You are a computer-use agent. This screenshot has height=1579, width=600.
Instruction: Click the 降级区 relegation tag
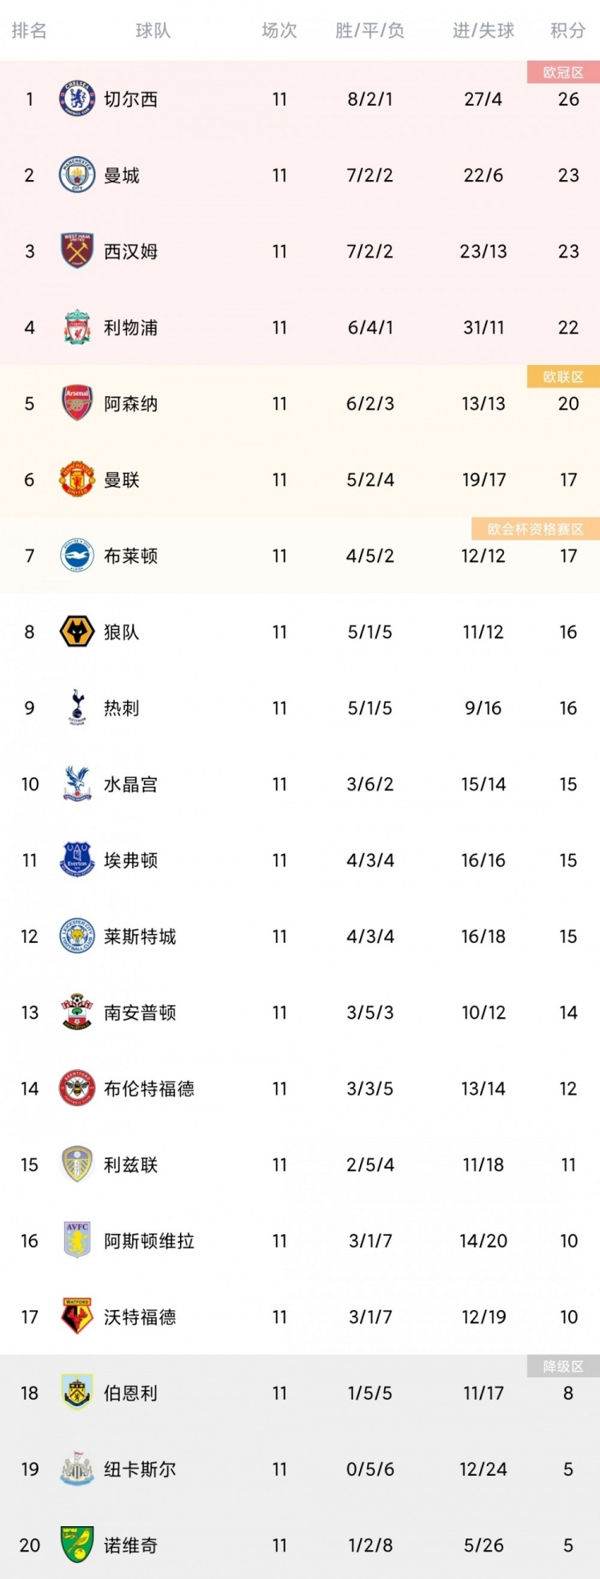[563, 1366]
